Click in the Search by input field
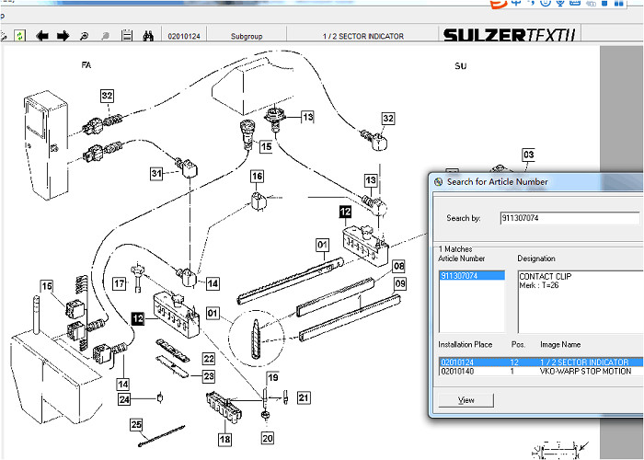The image size is (644, 460). point(569,218)
